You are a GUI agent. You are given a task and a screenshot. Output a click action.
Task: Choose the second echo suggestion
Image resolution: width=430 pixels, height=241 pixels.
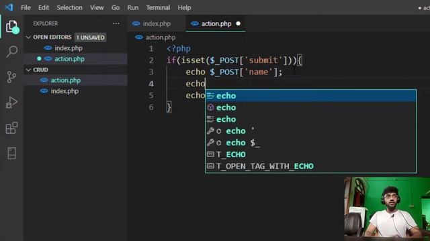point(310,107)
